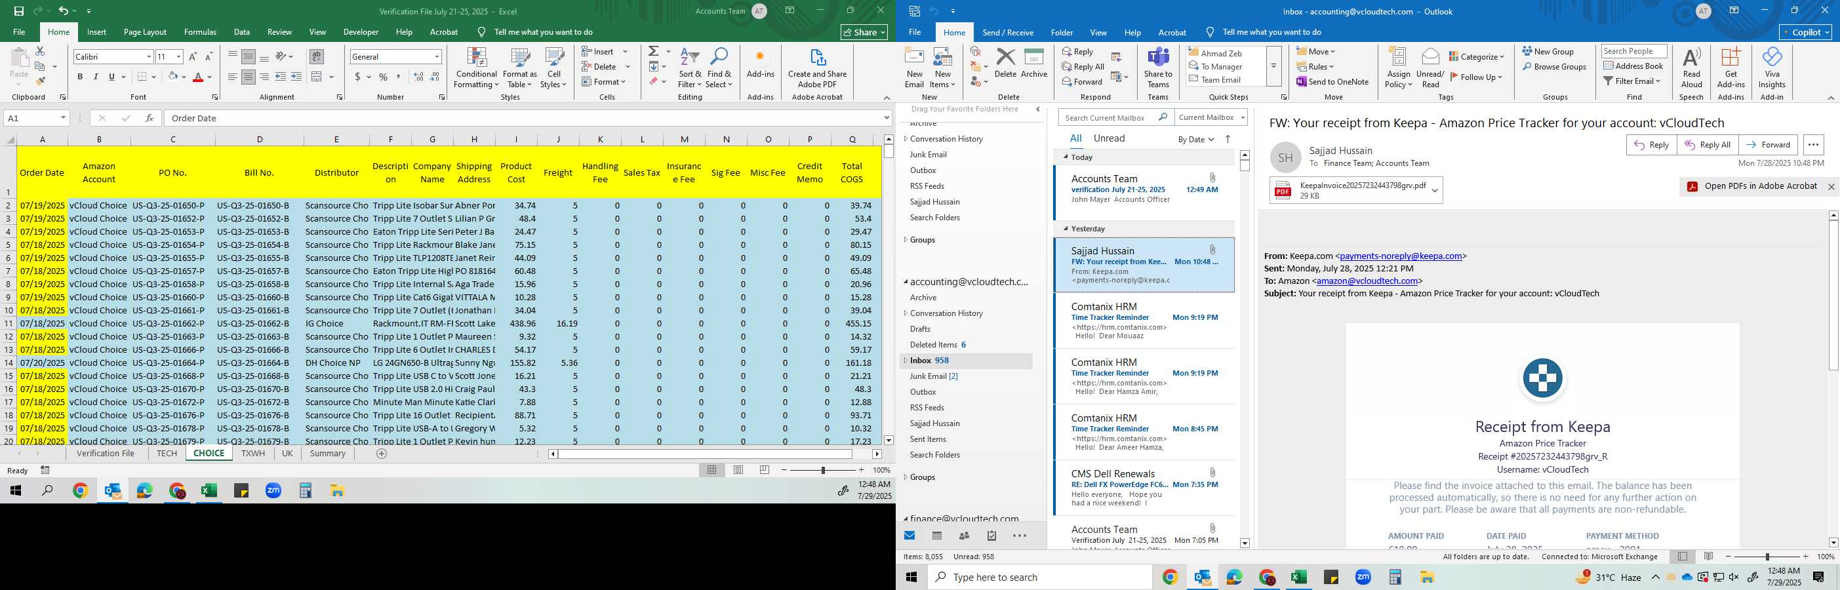Open Calendar view in Outlook navigation
Screen dimensions: 1840x590
pos(937,536)
